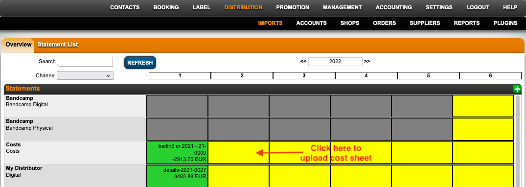Go to the Shops submenu
Image resolution: width=526 pixels, height=187 pixels.
pyautogui.click(x=350, y=23)
